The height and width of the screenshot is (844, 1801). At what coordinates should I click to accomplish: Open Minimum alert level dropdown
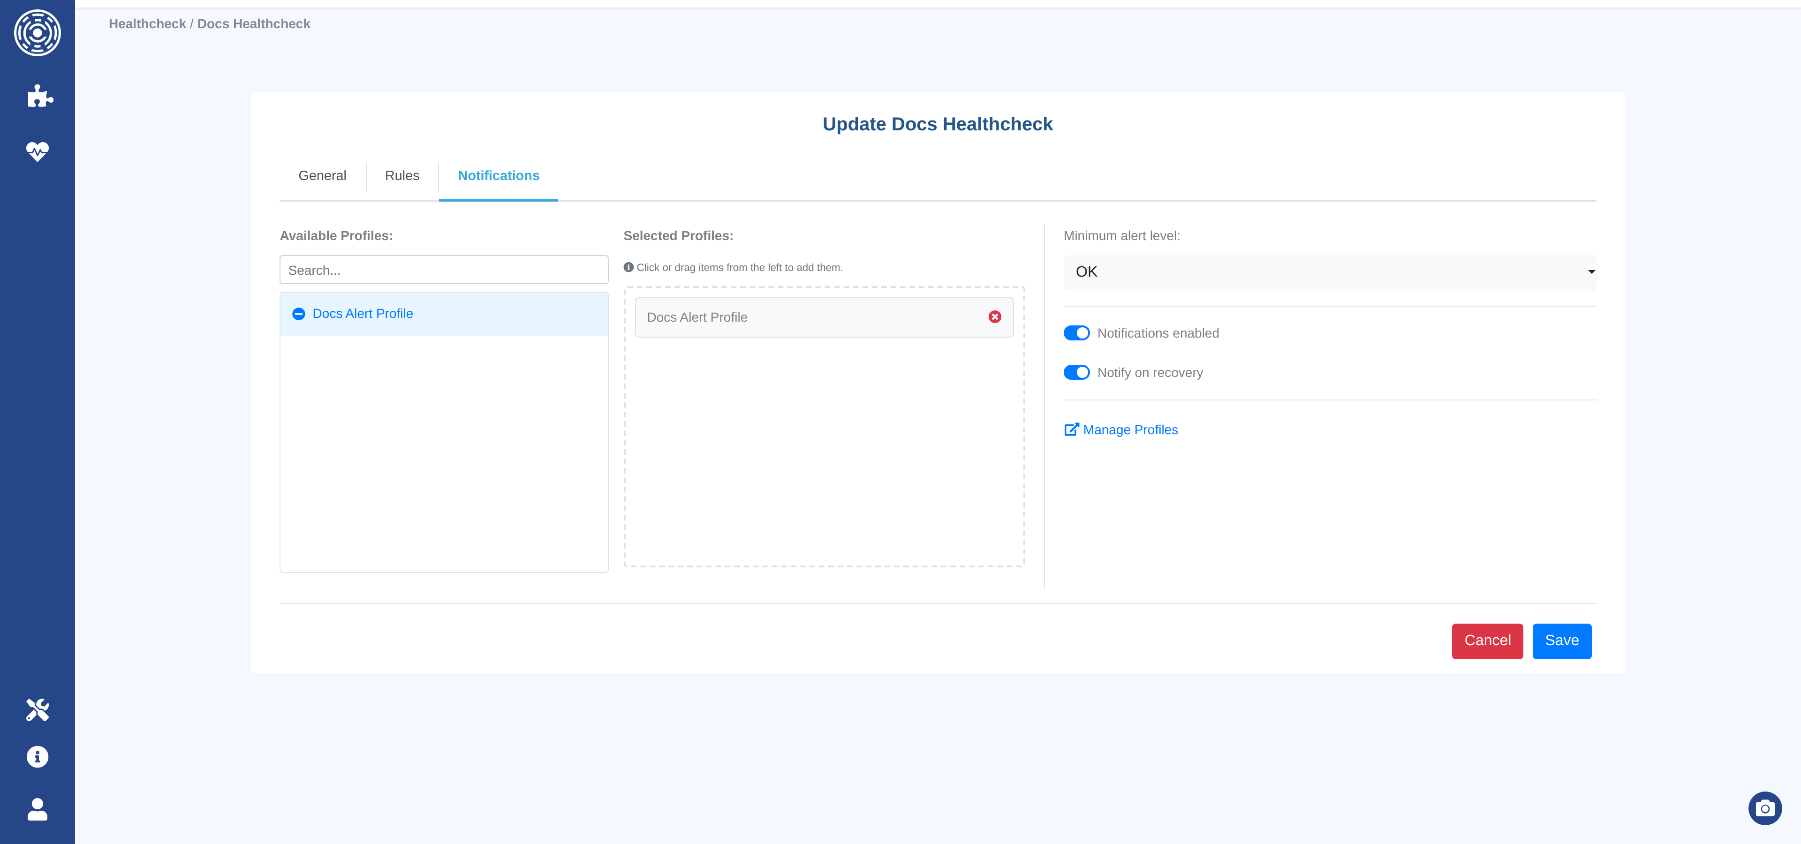click(1329, 272)
